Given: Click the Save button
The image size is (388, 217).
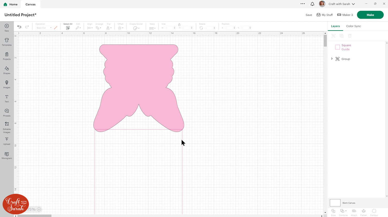Looking at the screenshot, I should [309, 15].
